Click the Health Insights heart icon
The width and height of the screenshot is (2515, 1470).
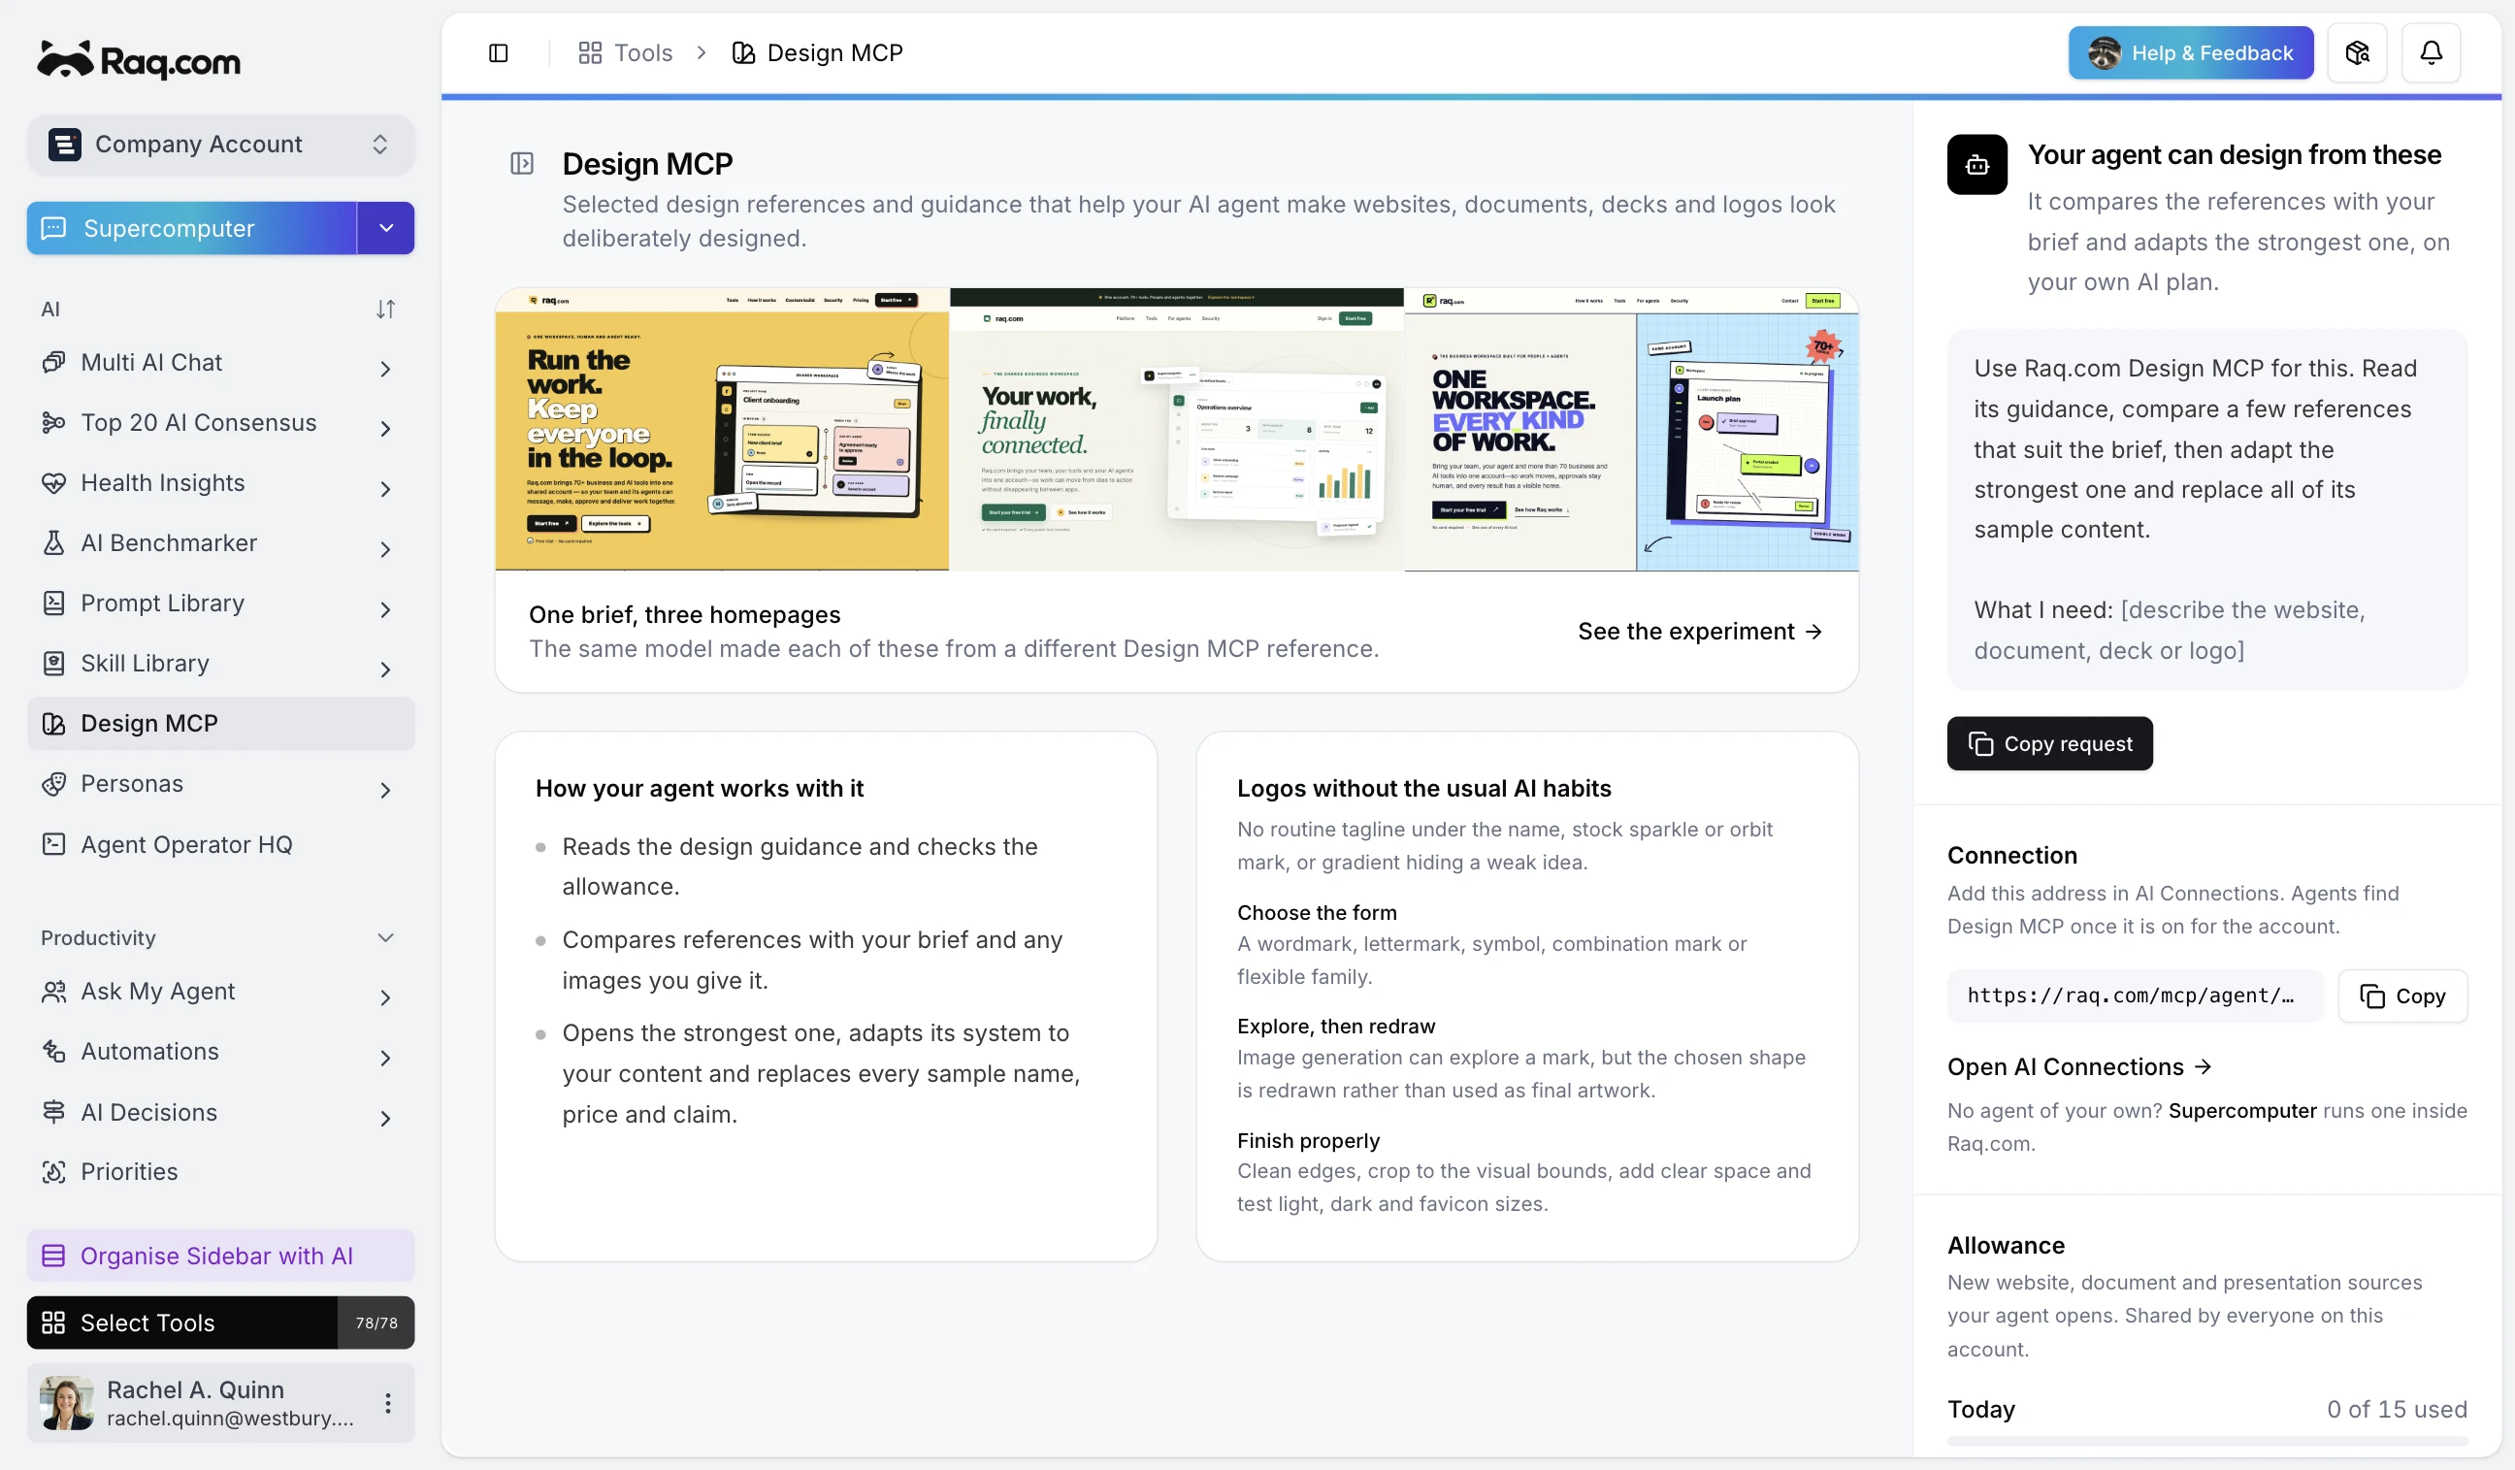tap(54, 483)
